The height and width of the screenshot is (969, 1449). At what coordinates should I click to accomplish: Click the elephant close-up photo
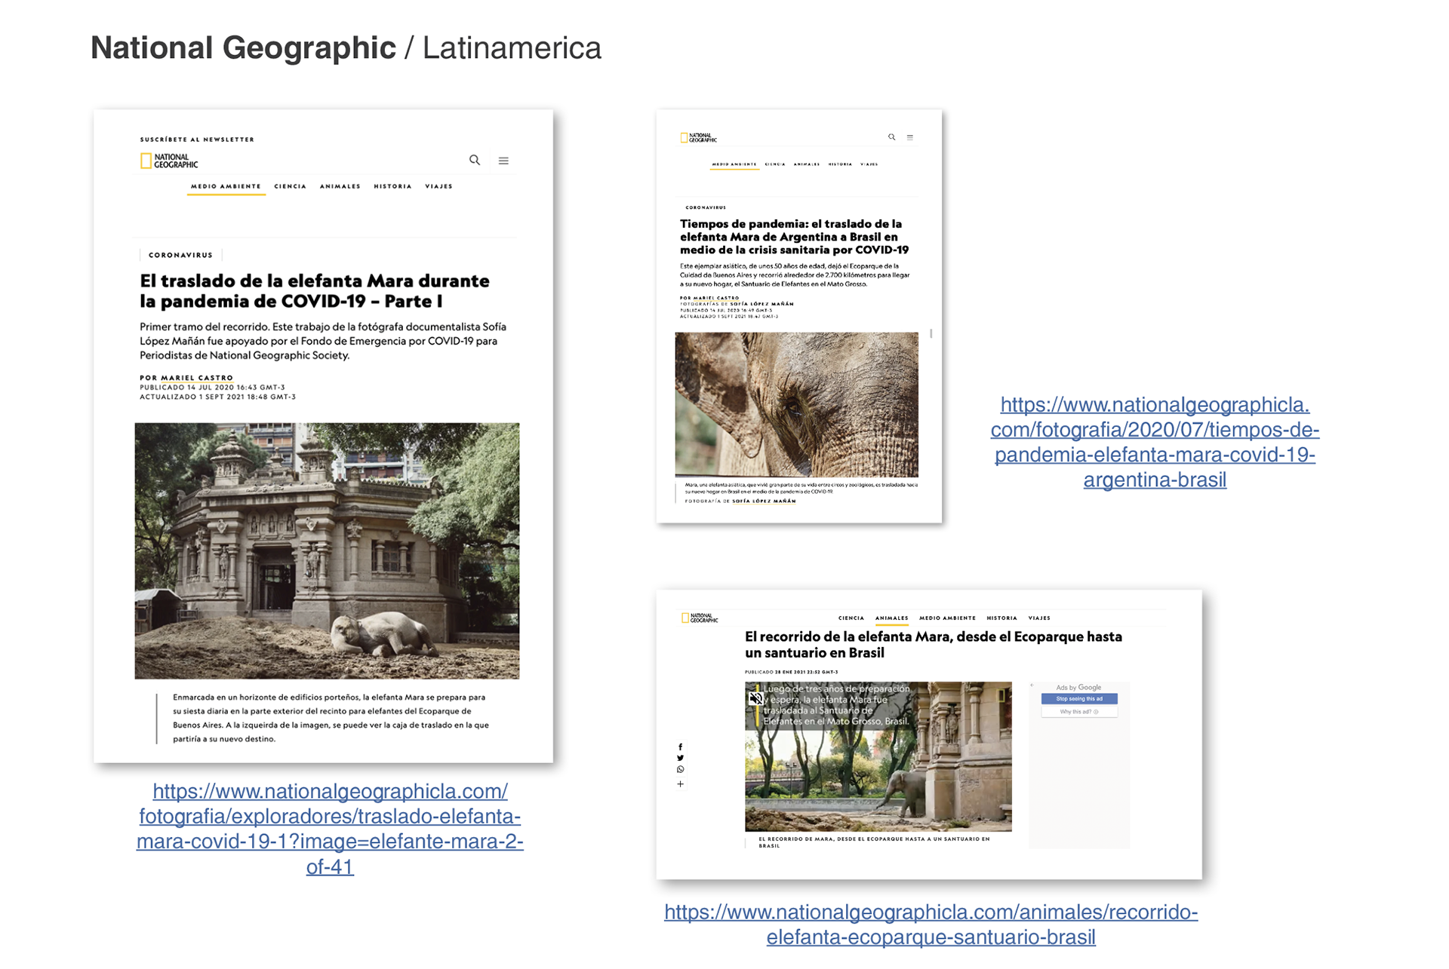[x=796, y=404]
